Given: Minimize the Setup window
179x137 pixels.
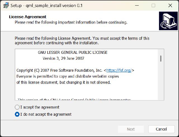Looking at the screenshot, I should point(136,5).
